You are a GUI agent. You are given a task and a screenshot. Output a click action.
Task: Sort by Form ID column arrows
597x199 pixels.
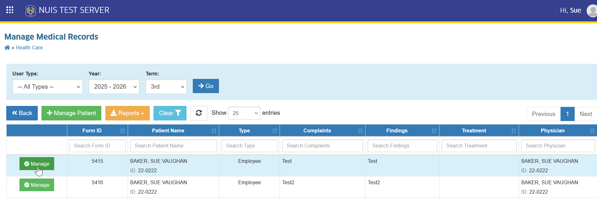point(122,131)
